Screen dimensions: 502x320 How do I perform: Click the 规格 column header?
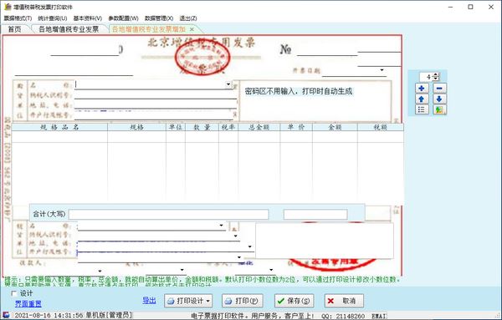coord(136,127)
